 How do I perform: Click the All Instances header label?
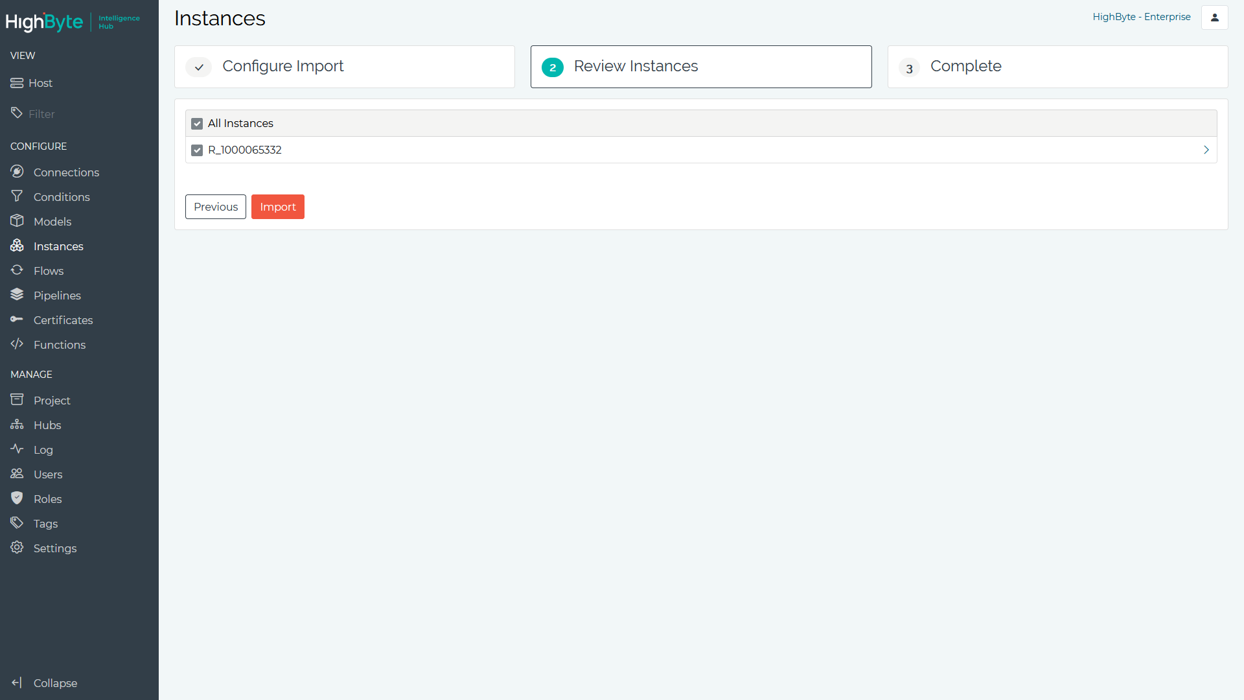click(x=240, y=123)
